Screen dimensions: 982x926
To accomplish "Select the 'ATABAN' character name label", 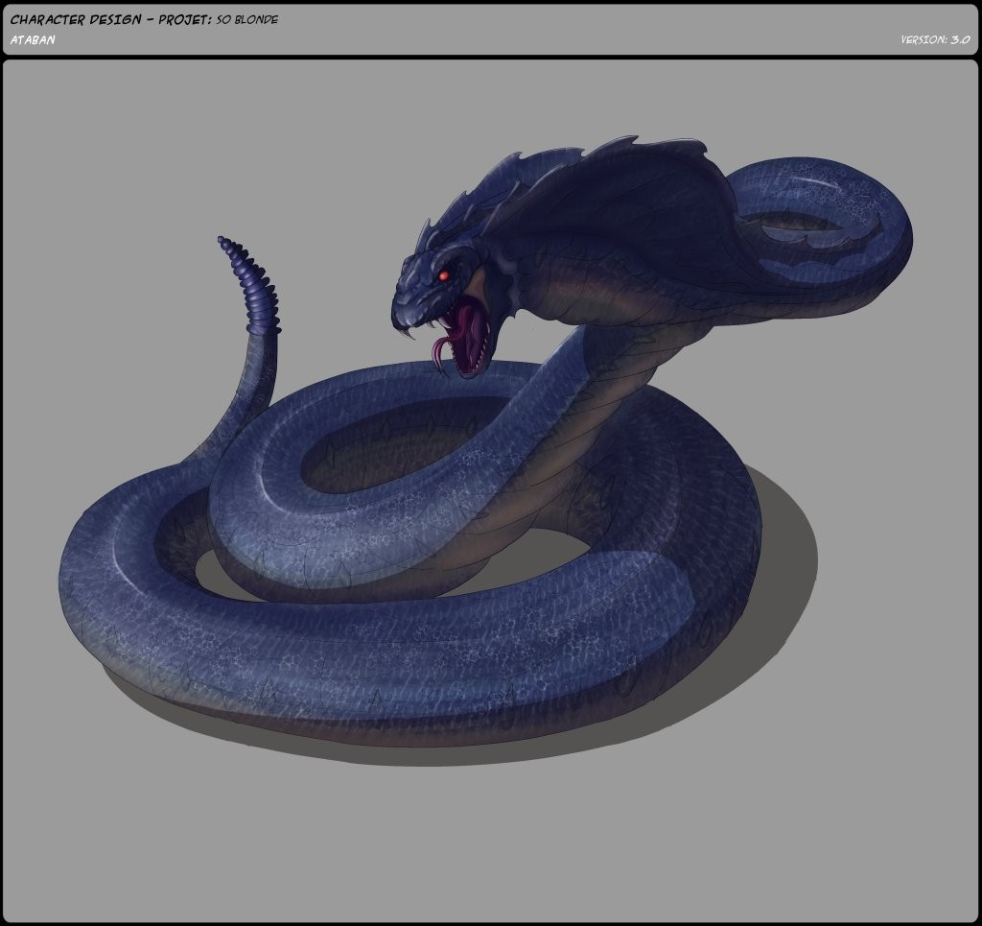I will point(33,39).
